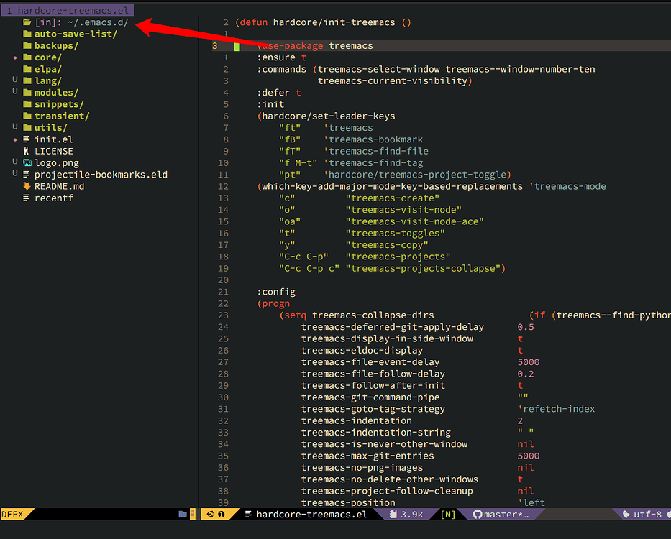Click the modified dot beside core/ folder
Screen dimensions: 671x539
(15, 57)
